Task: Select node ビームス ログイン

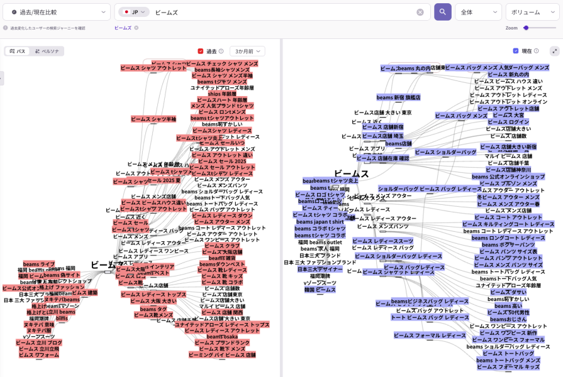Action: 508,122
